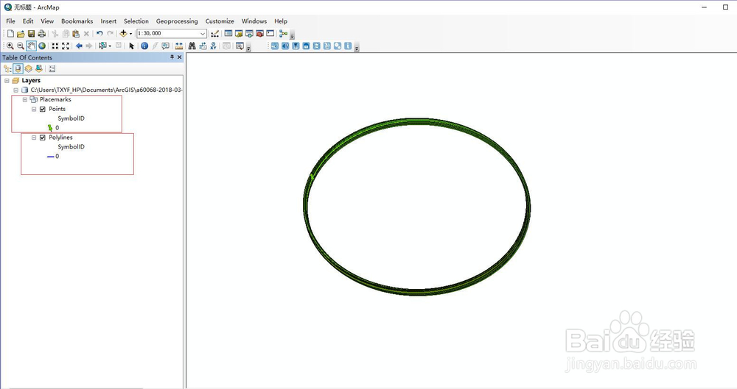Pin the Table Of Contents panel
The width and height of the screenshot is (737, 389).
(172, 57)
